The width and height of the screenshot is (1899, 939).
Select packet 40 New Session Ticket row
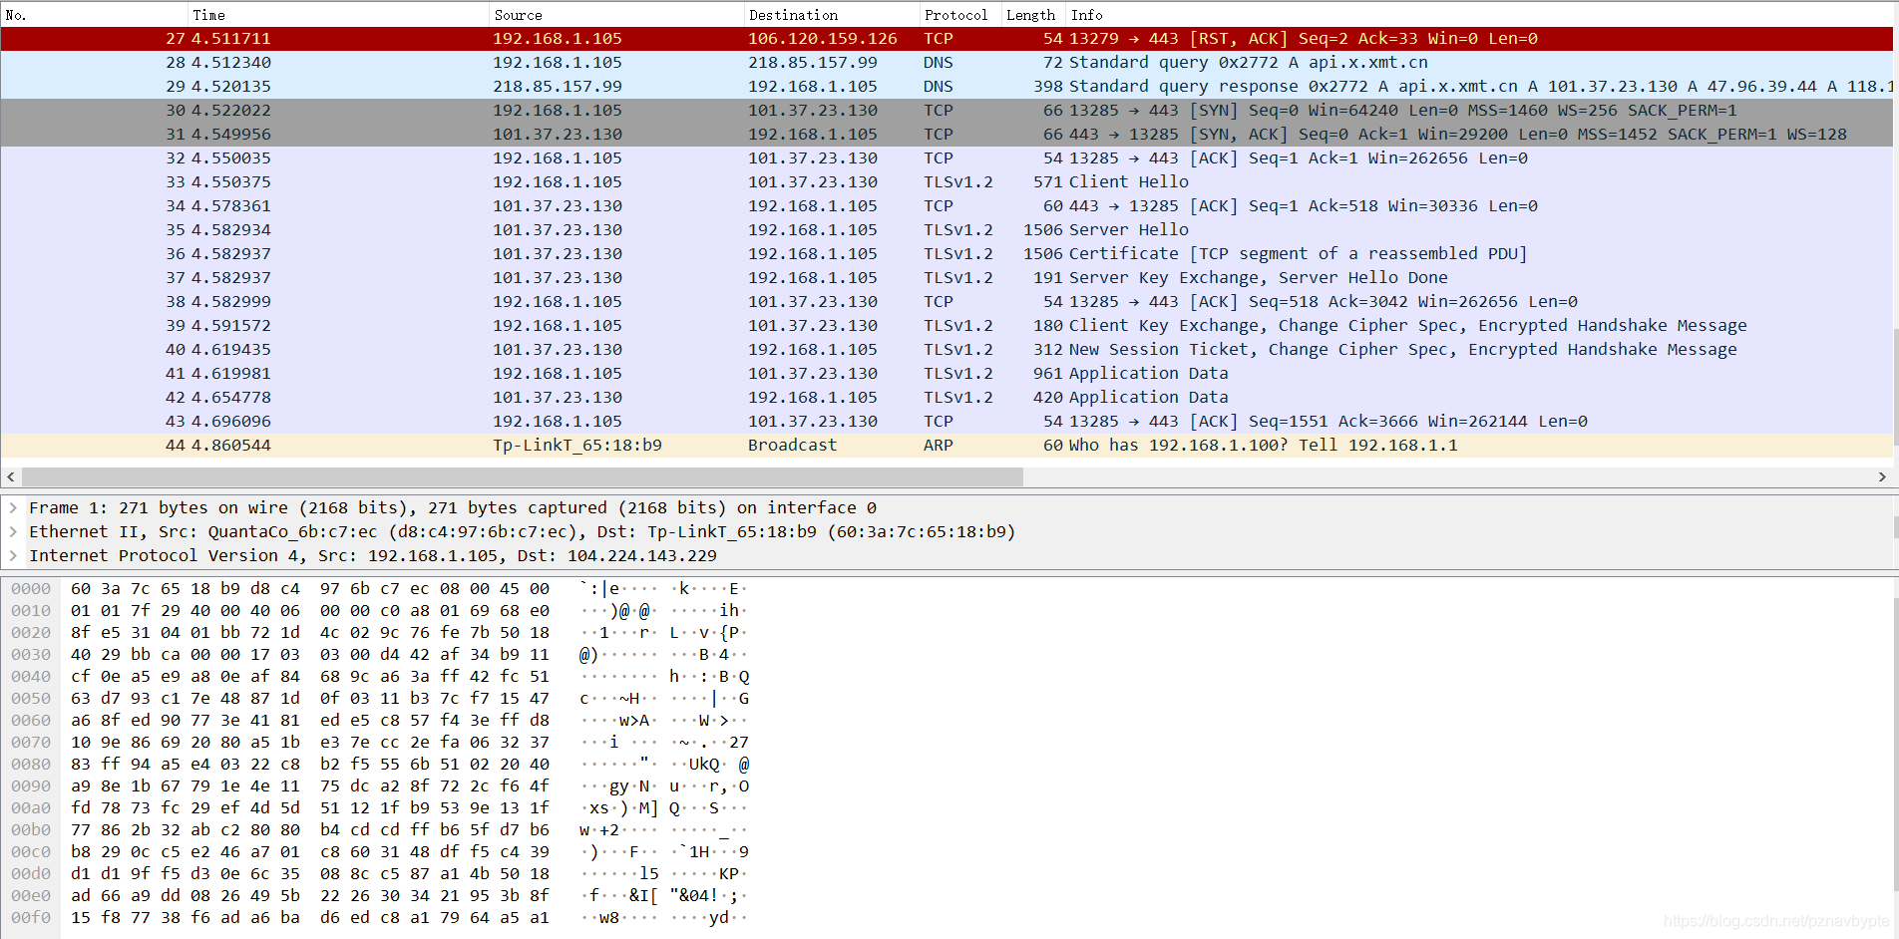pyautogui.click(x=947, y=350)
